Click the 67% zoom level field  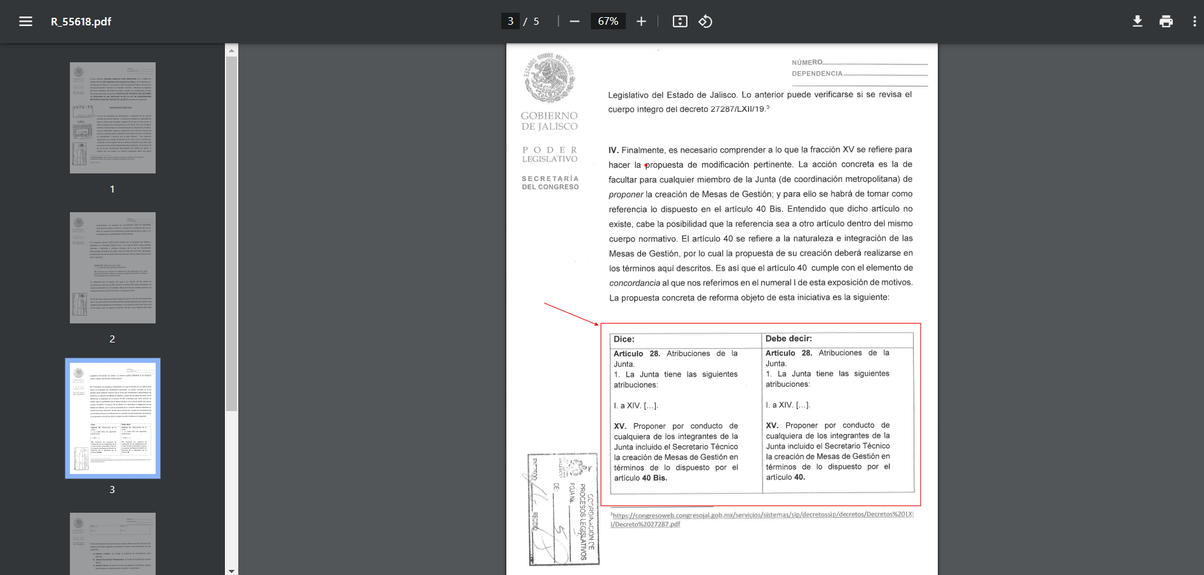pos(608,22)
